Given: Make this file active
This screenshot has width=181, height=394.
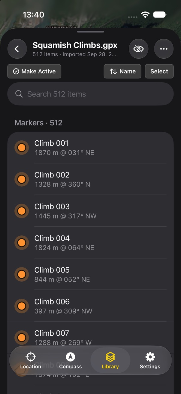Looking at the screenshot, I should click(x=34, y=71).
